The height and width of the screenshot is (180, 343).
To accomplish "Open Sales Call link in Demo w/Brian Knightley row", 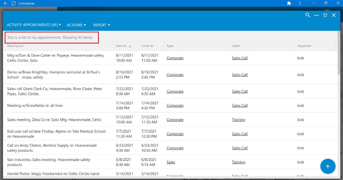I will tap(240, 75).
